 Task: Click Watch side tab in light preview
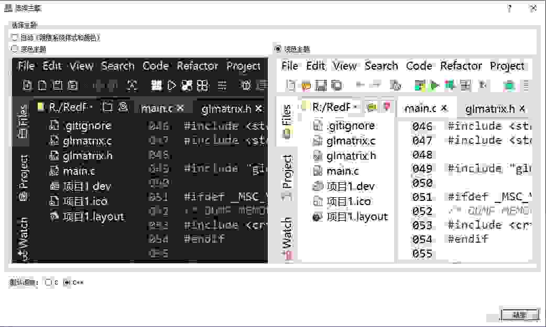coord(286,238)
